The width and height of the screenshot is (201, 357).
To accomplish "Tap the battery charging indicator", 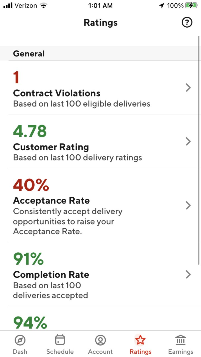I will pyautogui.click(x=191, y=6).
